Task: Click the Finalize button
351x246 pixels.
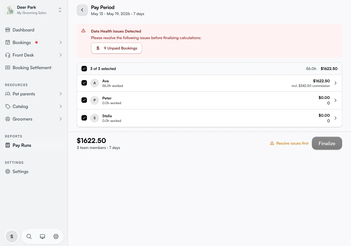Action: [327, 143]
